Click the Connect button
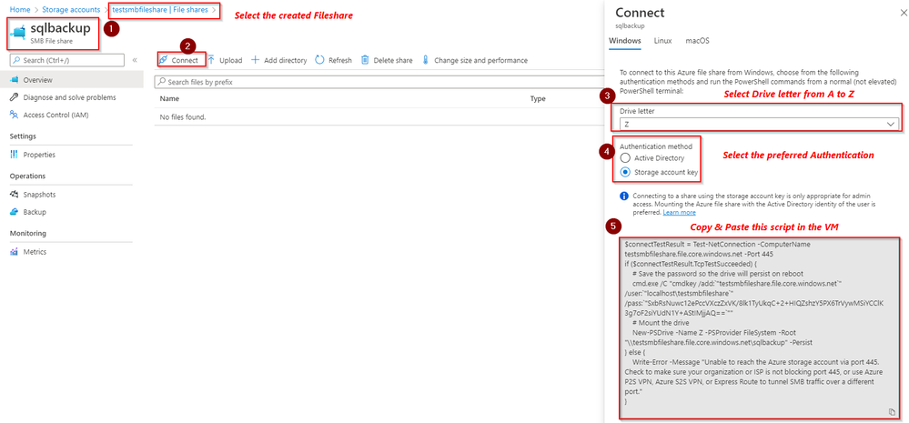The height and width of the screenshot is (423, 909). 181,60
